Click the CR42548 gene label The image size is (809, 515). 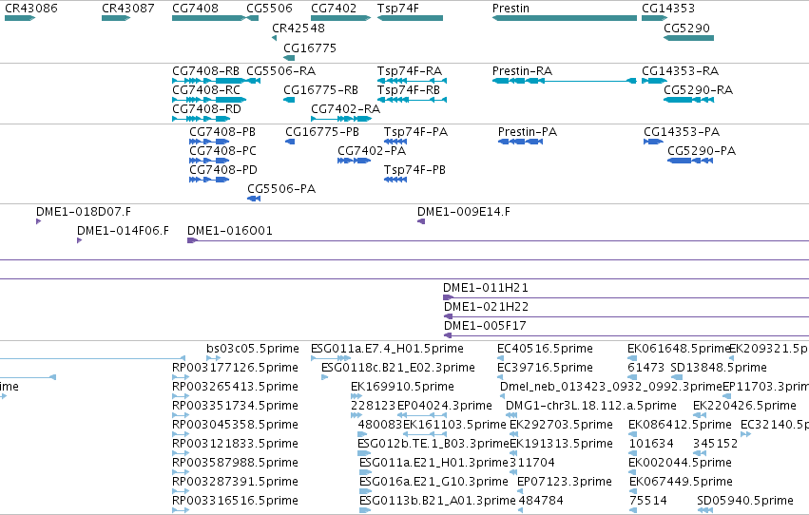(x=299, y=28)
